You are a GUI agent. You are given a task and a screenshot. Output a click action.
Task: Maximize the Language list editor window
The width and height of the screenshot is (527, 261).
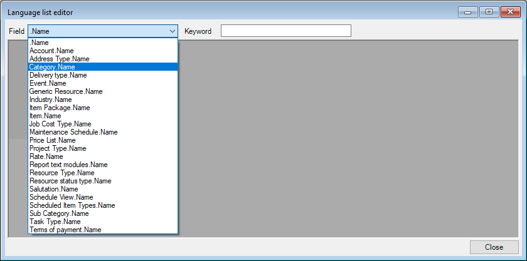click(x=488, y=12)
